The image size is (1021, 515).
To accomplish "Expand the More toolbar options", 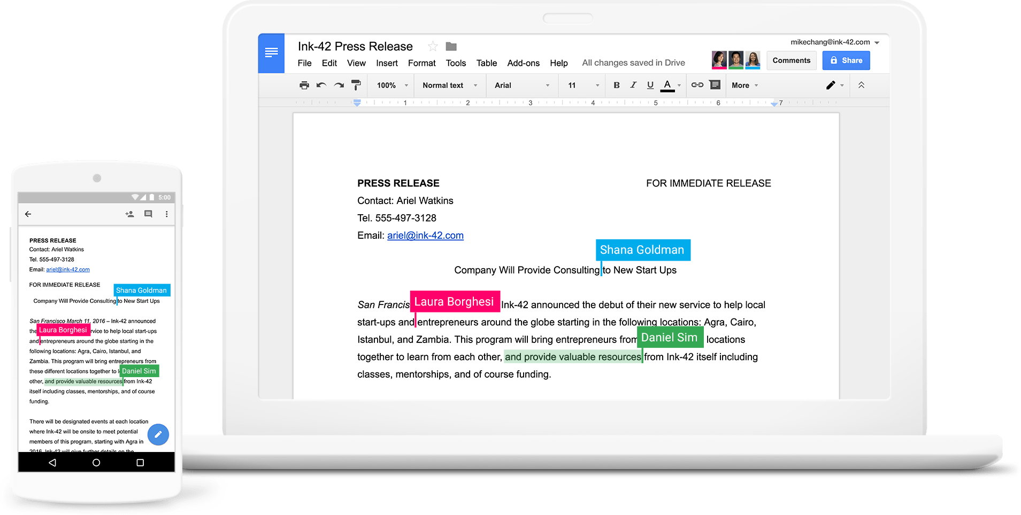I will [744, 85].
